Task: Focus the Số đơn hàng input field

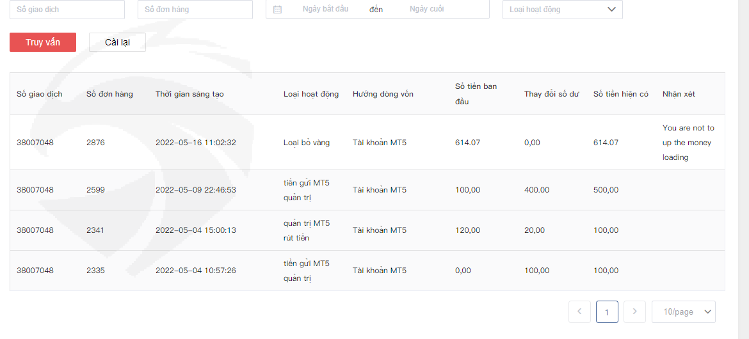Action: 195,10
